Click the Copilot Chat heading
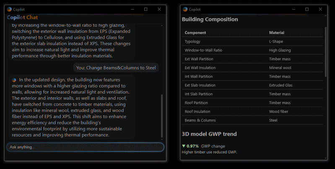The image size is (335, 169). (22, 18)
